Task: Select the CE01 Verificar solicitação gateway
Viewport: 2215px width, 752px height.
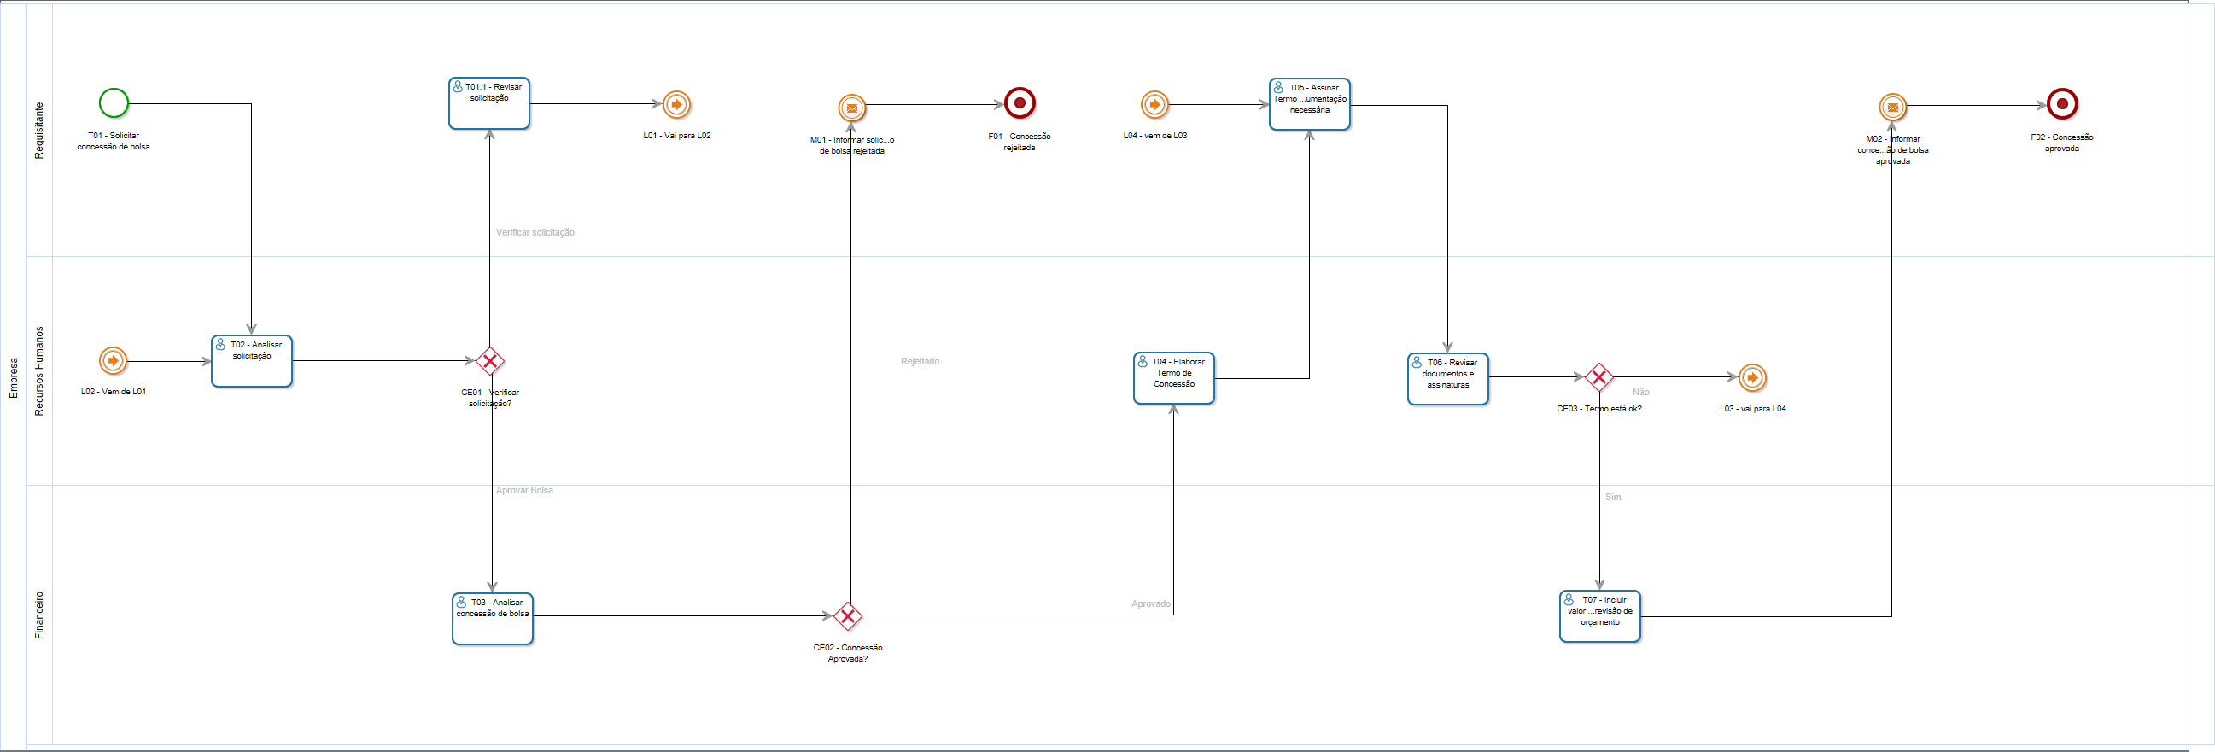Action: 490,361
